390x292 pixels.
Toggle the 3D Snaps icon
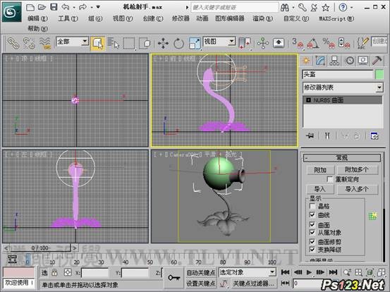[298, 43]
